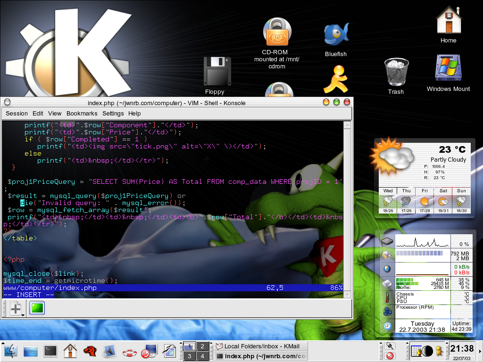The height and width of the screenshot is (362, 483).
Task: Open the View menu in Konsole
Action: 55,113
